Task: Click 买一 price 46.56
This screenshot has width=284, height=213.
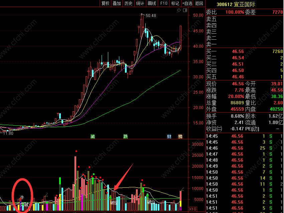Action: (x=238, y=51)
